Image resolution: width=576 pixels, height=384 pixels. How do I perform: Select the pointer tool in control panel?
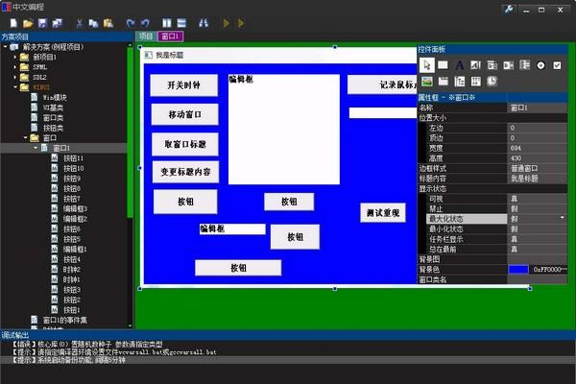click(427, 65)
